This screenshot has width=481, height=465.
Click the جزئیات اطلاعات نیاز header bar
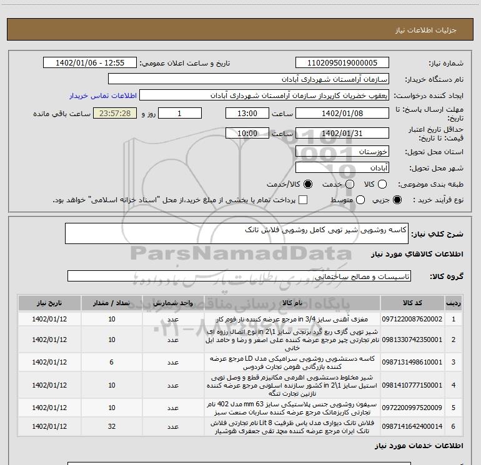click(x=241, y=29)
